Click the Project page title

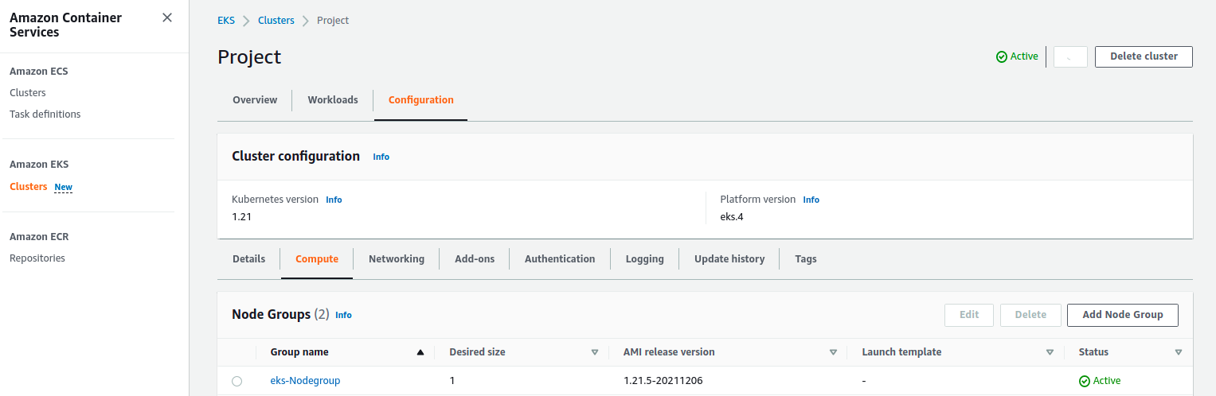[x=249, y=57]
